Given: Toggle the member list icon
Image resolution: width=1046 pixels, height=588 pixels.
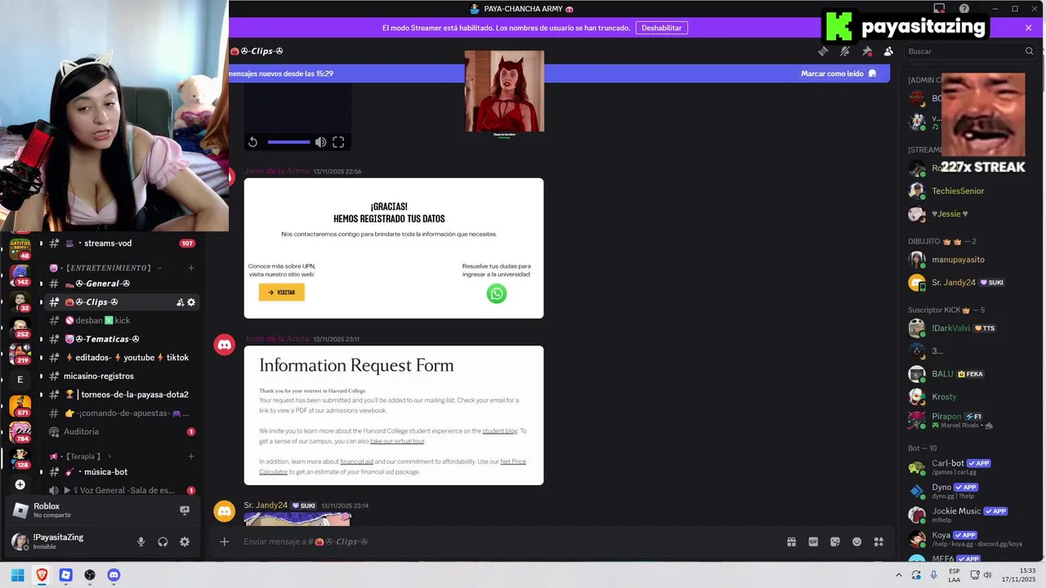Looking at the screenshot, I should (888, 51).
